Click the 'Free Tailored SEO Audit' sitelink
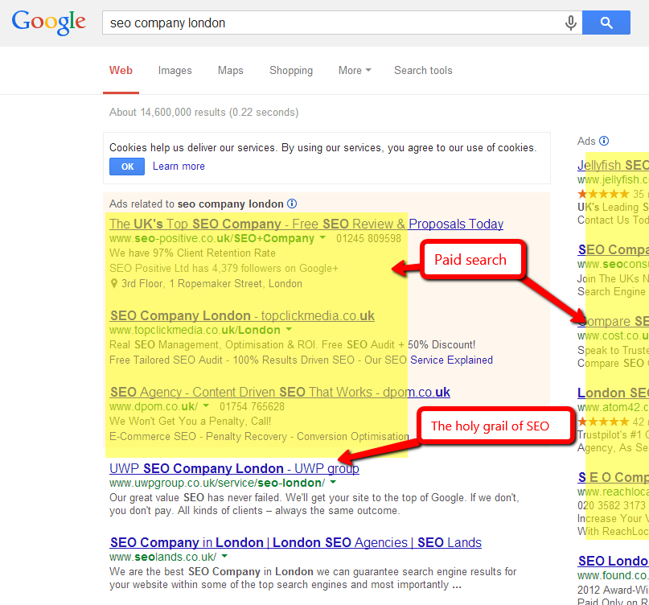The image size is (649, 605). (166, 360)
